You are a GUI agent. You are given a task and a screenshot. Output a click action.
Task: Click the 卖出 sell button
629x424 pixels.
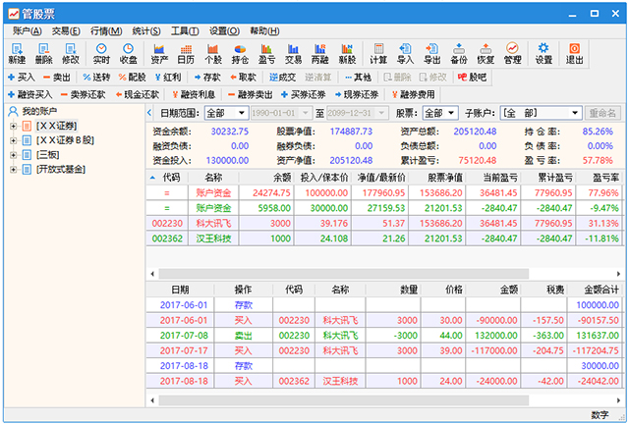point(57,77)
